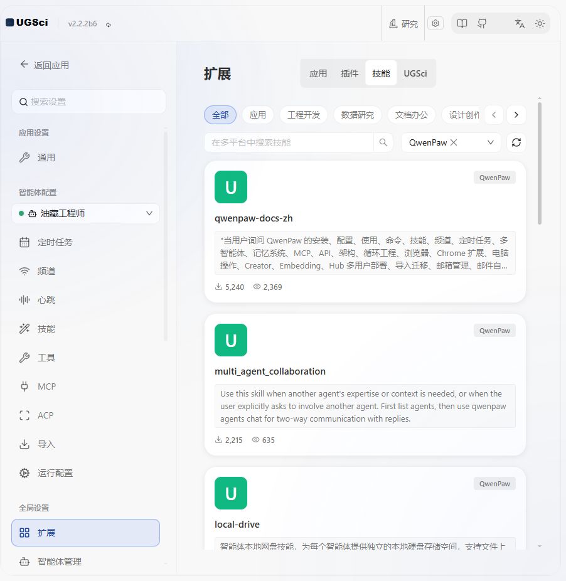Switch to the UGSci tab
The height and width of the screenshot is (581, 566).
[x=415, y=73]
